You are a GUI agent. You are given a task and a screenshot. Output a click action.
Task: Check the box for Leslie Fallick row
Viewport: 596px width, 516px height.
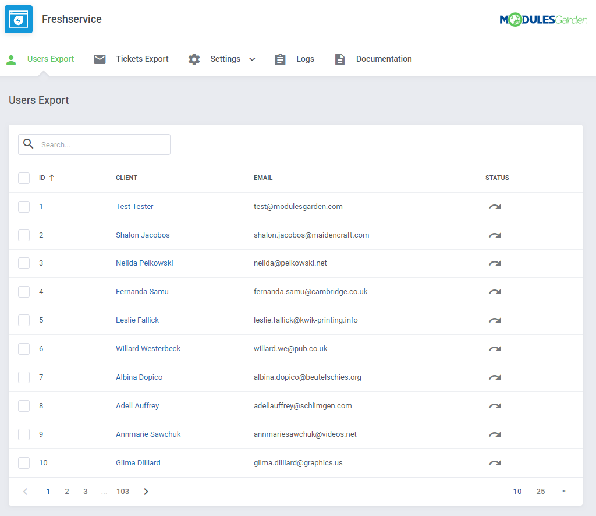click(x=24, y=320)
